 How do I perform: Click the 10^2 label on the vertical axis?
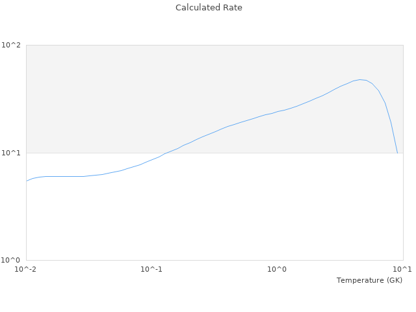[x=11, y=45]
